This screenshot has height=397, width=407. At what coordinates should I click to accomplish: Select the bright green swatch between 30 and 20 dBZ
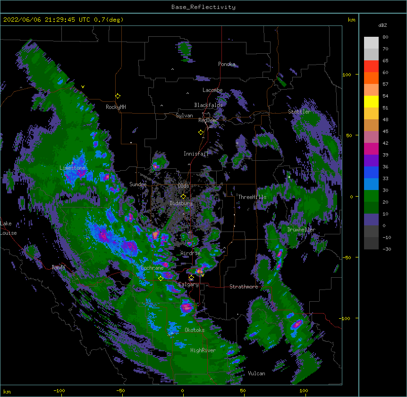pyautogui.click(x=371, y=196)
